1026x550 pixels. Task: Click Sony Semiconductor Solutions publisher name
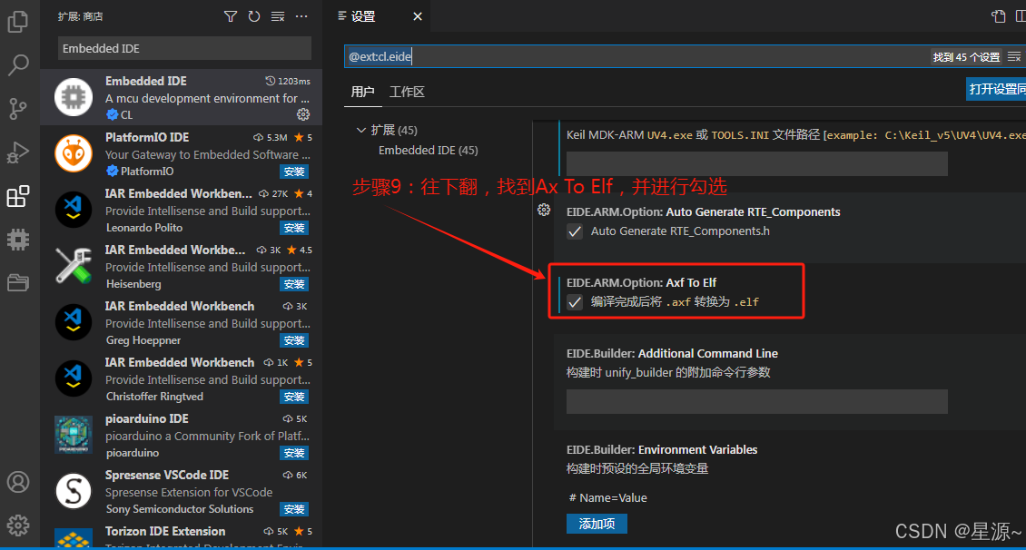[x=179, y=509]
